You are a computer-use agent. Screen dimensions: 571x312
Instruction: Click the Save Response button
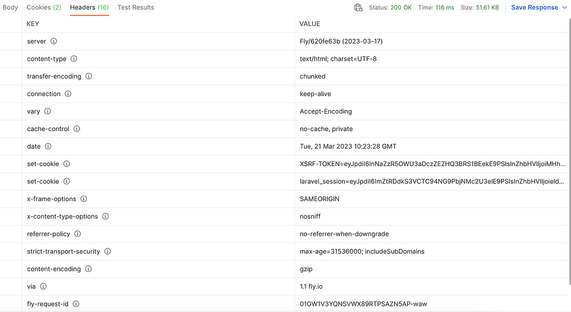[x=534, y=8]
